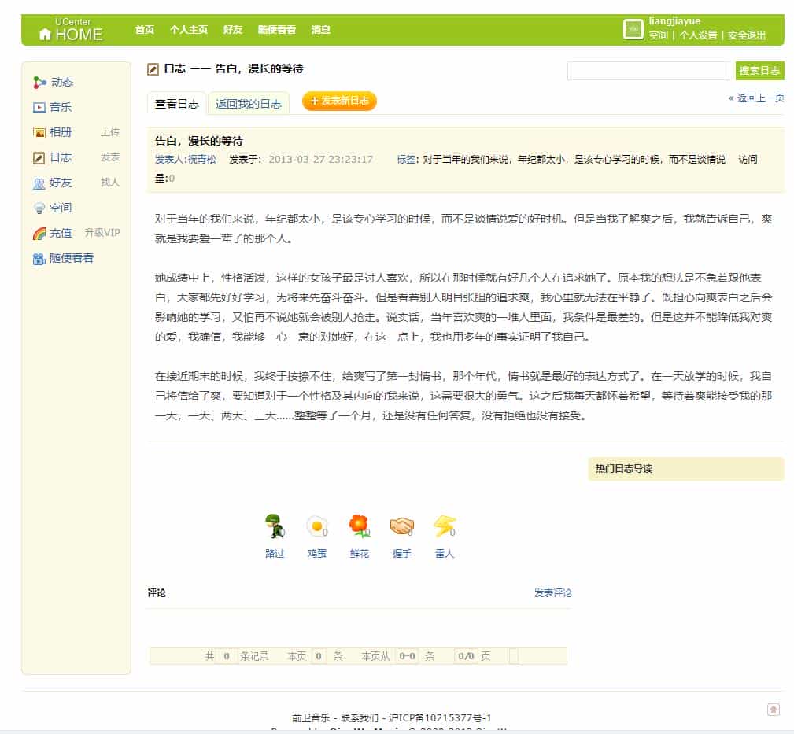Click the 搜索日志 search button
794x734 pixels.
point(759,71)
